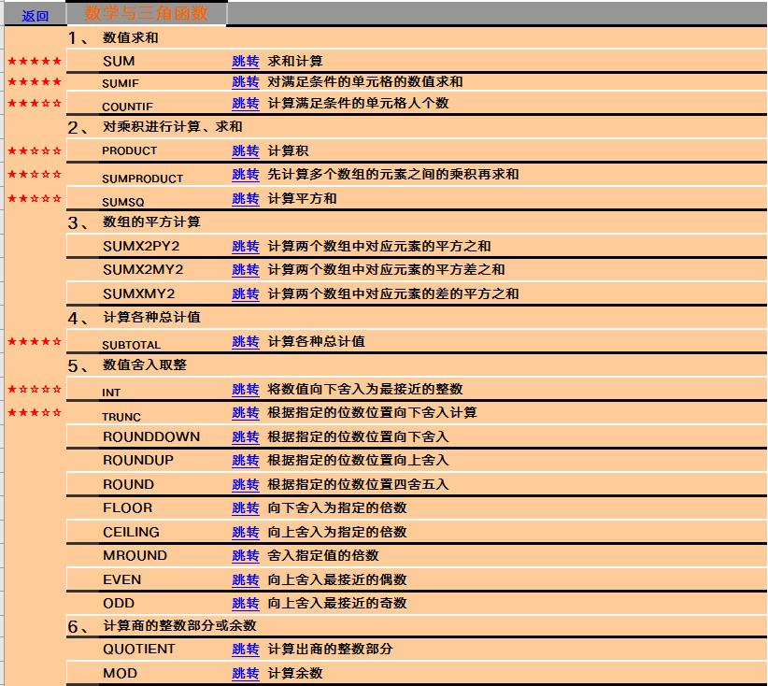Click section heading 数组的平方计算
Image resolution: width=768 pixels, height=686 pixels.
[x=151, y=222]
